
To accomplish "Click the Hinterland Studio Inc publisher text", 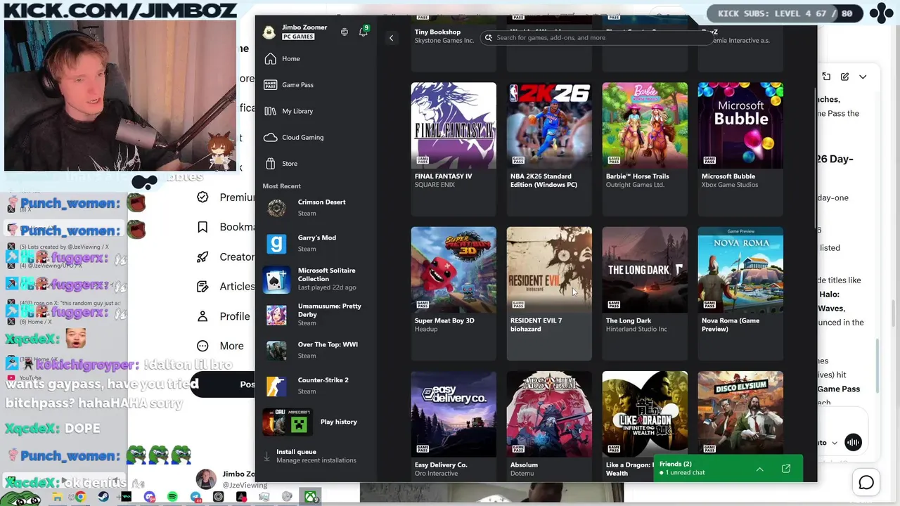I will 636,329.
